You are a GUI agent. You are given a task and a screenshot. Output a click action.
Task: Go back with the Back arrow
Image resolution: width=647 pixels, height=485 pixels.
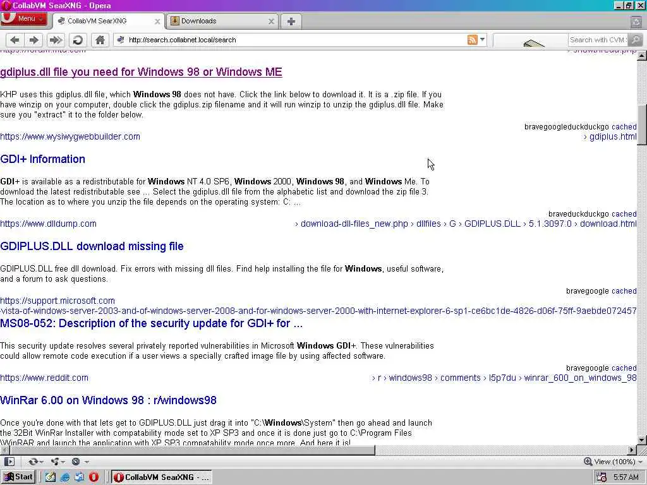(15, 40)
